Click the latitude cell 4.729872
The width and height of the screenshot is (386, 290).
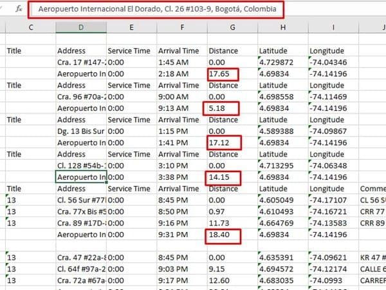coord(282,63)
